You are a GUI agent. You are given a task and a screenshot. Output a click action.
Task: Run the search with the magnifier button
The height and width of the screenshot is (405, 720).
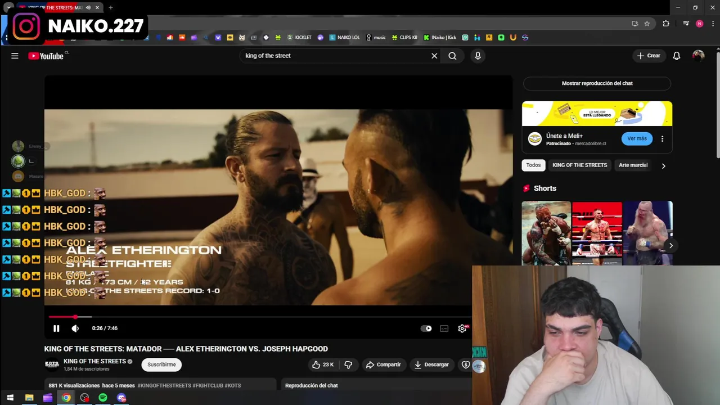452,56
